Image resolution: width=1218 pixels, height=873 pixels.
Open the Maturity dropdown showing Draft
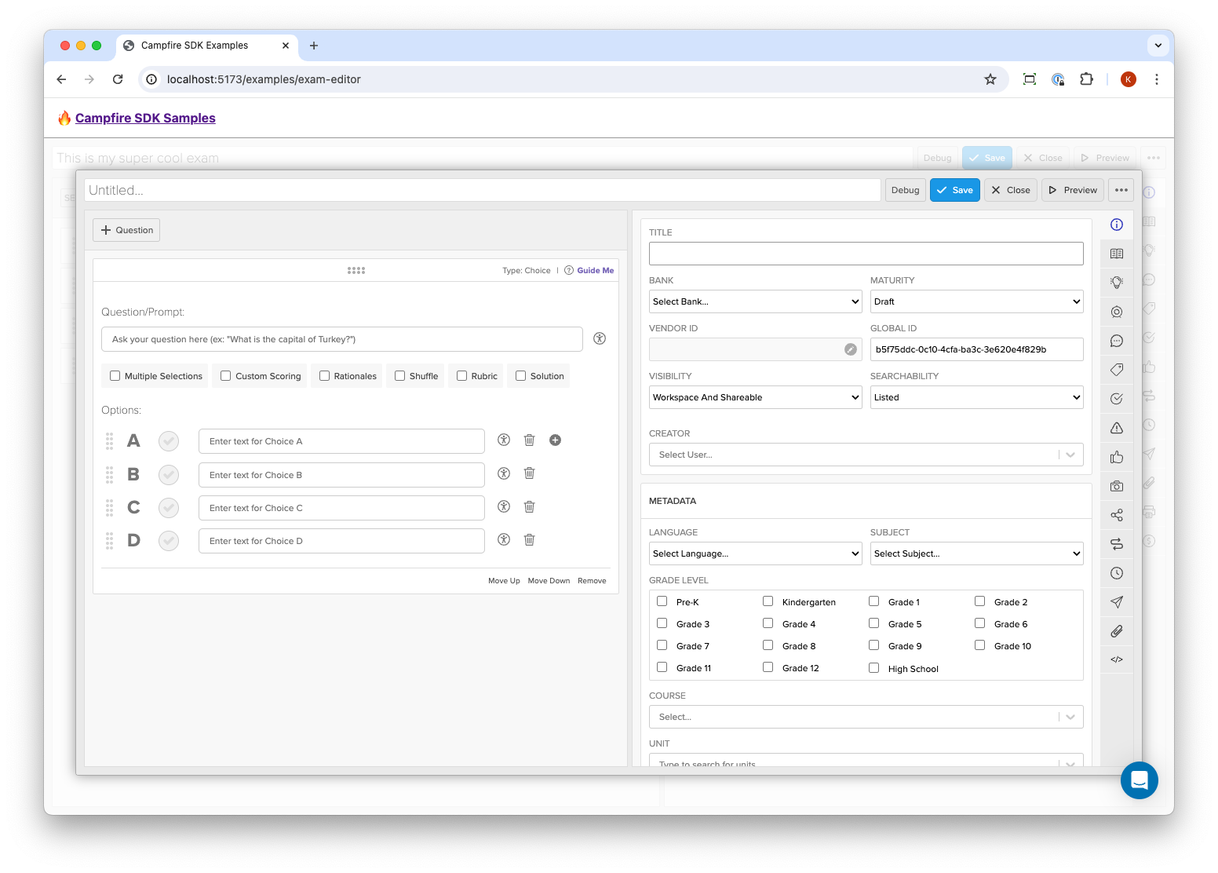pyautogui.click(x=977, y=301)
